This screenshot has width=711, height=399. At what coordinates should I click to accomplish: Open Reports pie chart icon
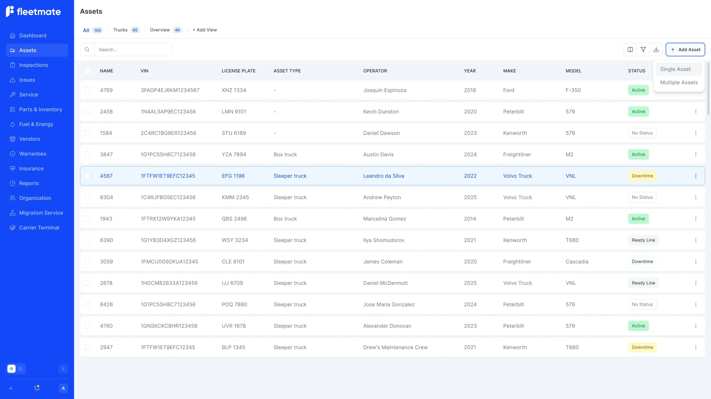click(x=12, y=183)
